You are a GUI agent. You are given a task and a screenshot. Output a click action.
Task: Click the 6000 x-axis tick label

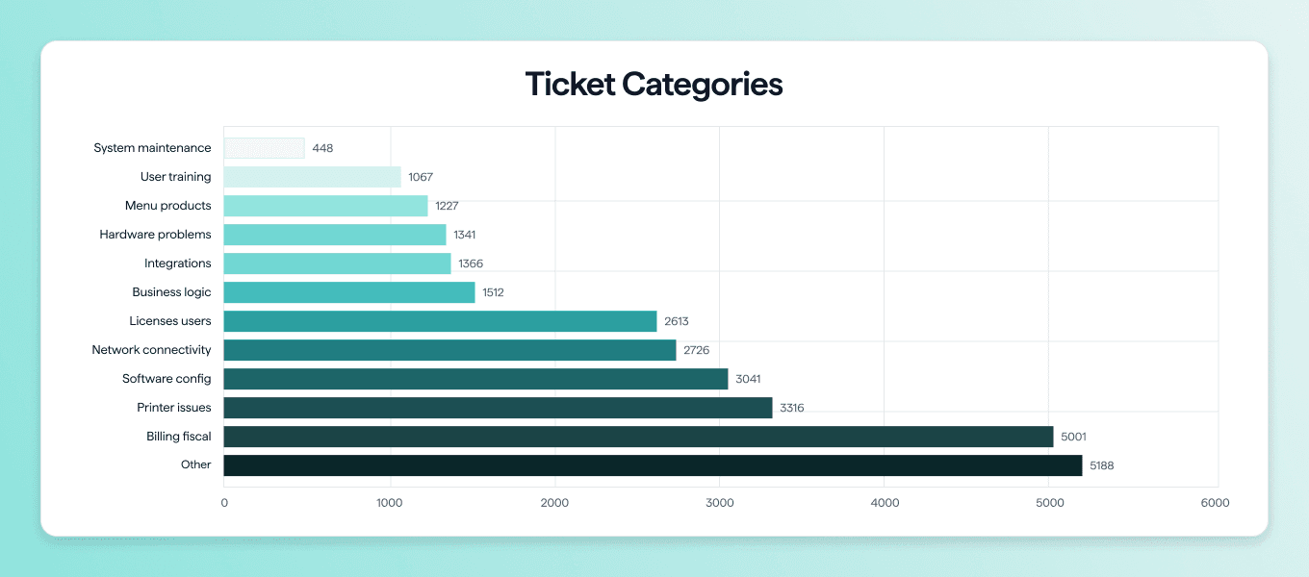click(1215, 503)
